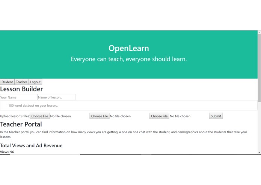Screen dimensions: 261x185
Task: Click the Total Views and Ad Revenue heading
Action: pyautogui.click(x=31, y=146)
